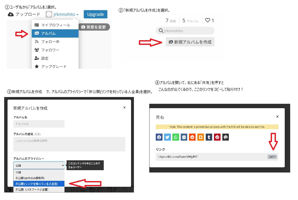Click the Facebook share icon
Screen dimensions: 298x200
pos(159,137)
